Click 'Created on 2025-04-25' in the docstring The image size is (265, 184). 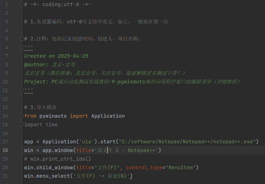(x=56, y=56)
